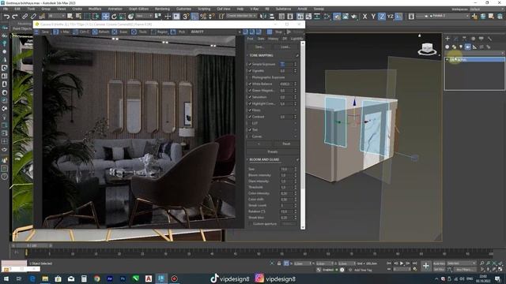Select the Select and Scale tool
The image size is (506, 284).
click(123, 16)
